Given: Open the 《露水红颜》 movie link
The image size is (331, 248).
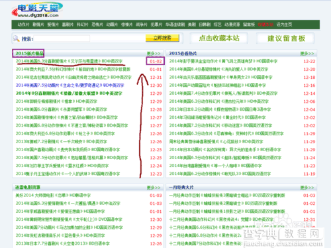Looking at the screenshot, I should 62,166.
